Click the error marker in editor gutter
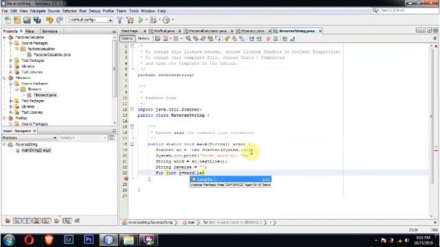The width and height of the screenshot is (440, 247). 126,178
